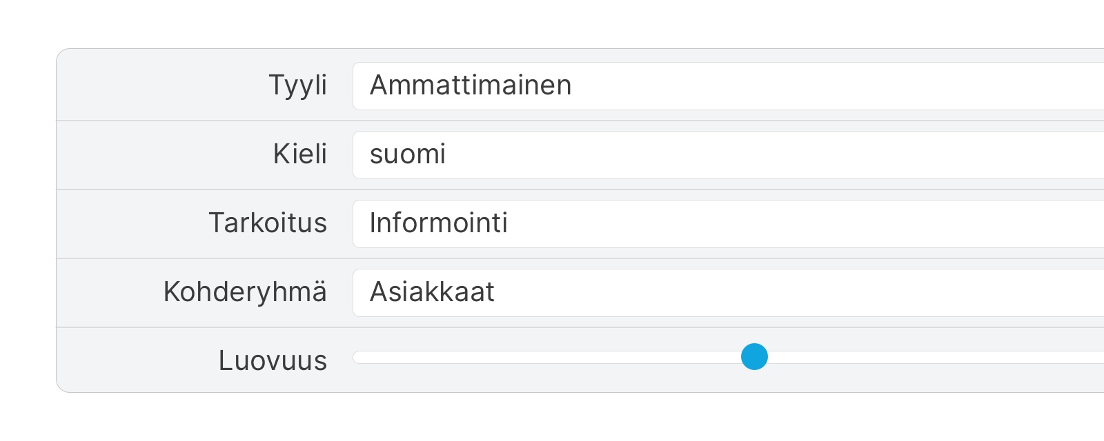Open the Kieli selector showing suomi
Screen dimensions: 1104x441
pos(621,154)
